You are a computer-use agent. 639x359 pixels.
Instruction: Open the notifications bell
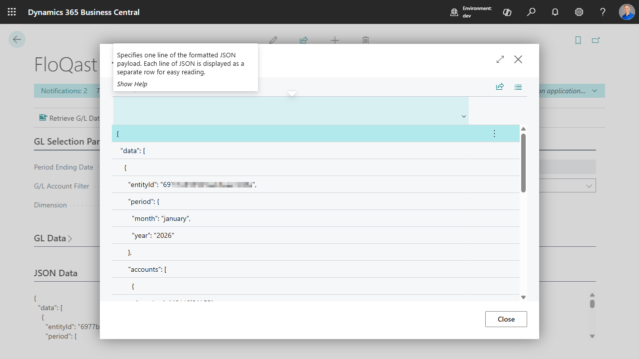(555, 12)
